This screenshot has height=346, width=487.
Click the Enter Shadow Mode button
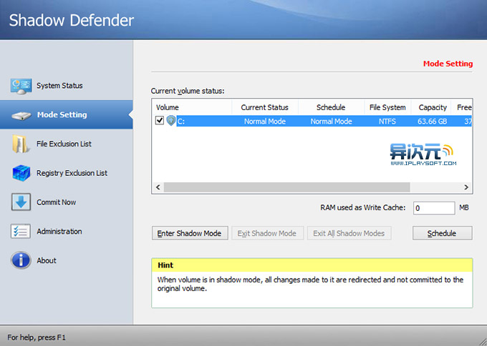(190, 233)
